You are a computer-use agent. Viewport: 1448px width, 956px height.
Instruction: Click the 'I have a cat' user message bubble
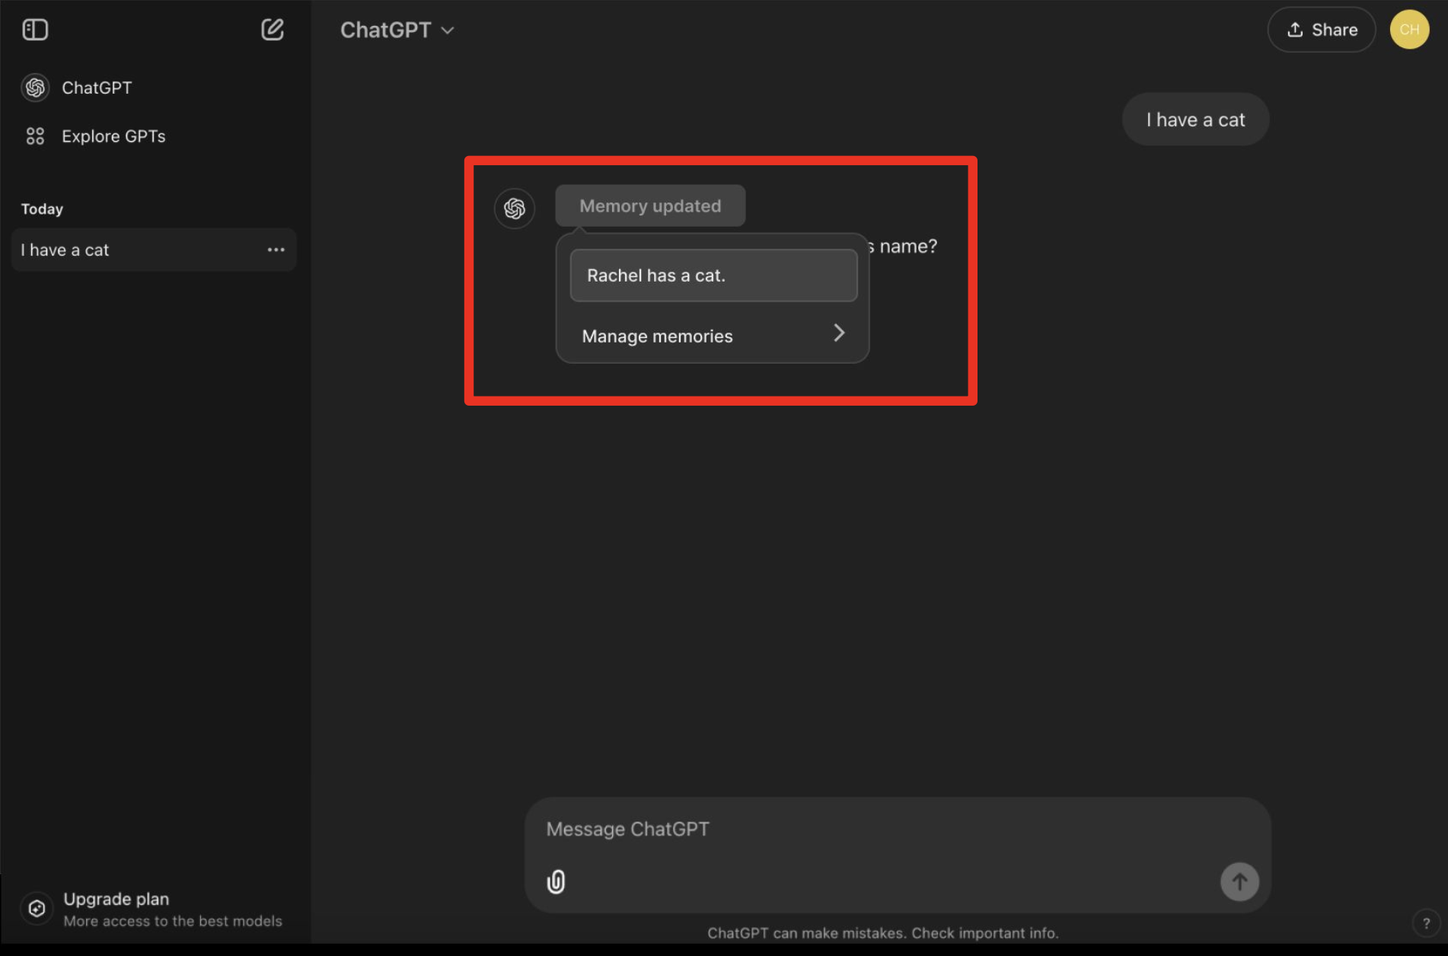(1195, 120)
